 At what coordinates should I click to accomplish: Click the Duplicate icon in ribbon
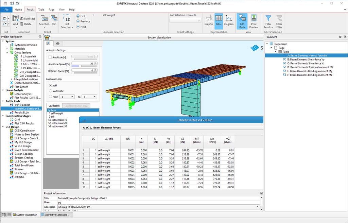[x=22, y=18]
